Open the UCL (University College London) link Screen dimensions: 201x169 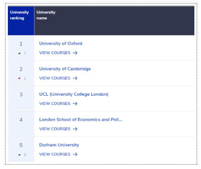click(x=74, y=94)
